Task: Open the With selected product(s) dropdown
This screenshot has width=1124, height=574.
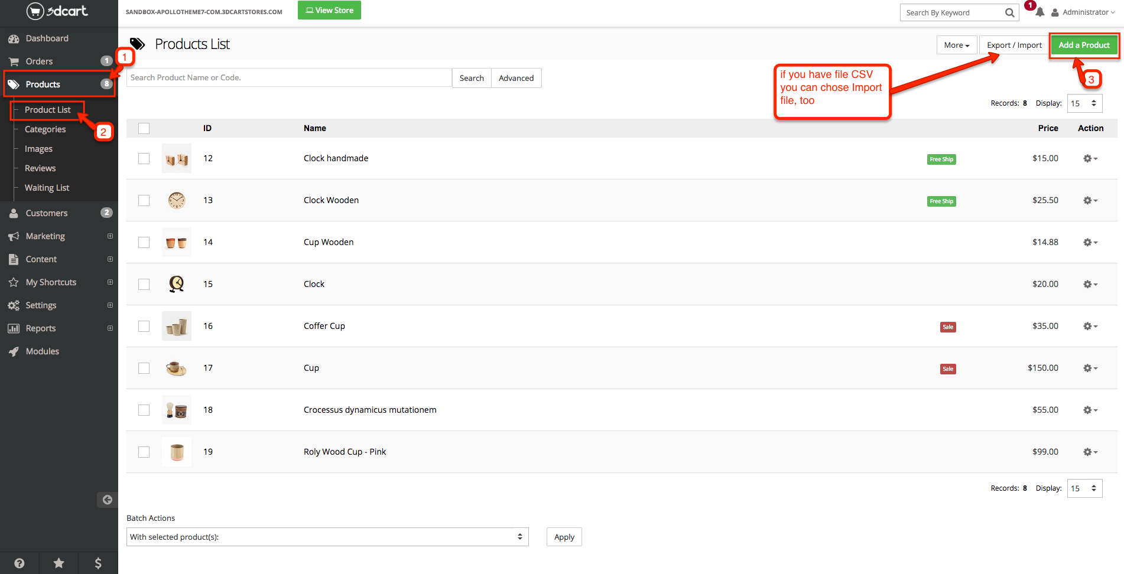Action: pyautogui.click(x=327, y=537)
